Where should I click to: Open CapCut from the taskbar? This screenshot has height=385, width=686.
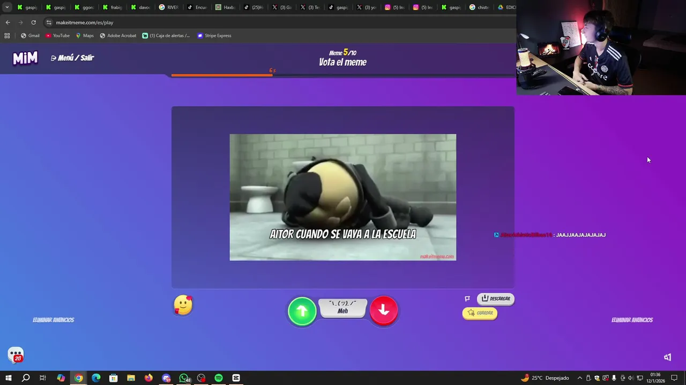click(x=236, y=378)
